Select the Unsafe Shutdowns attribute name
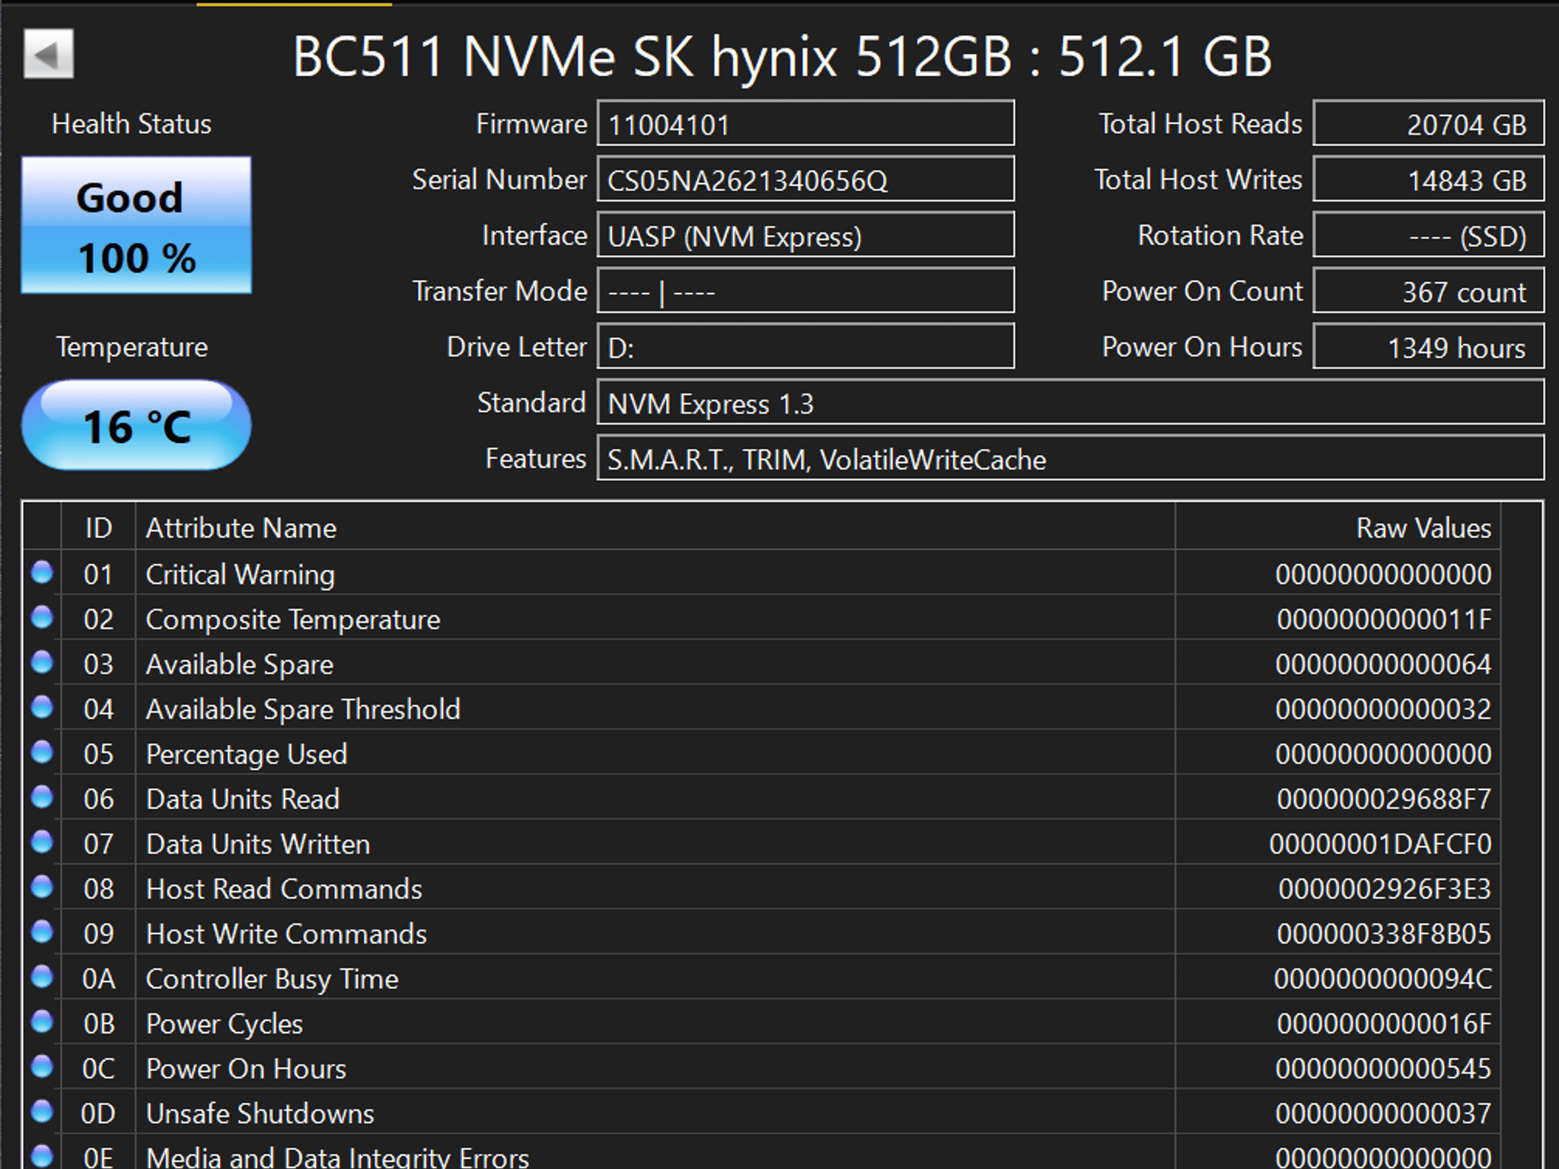This screenshot has width=1559, height=1169. point(260,1113)
